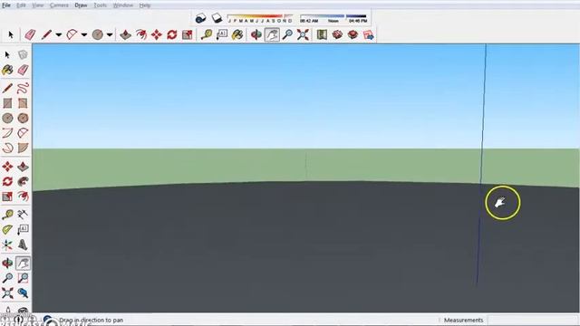580x326 pixels.
Task: Click the Previous view icon
Action: coord(23,293)
